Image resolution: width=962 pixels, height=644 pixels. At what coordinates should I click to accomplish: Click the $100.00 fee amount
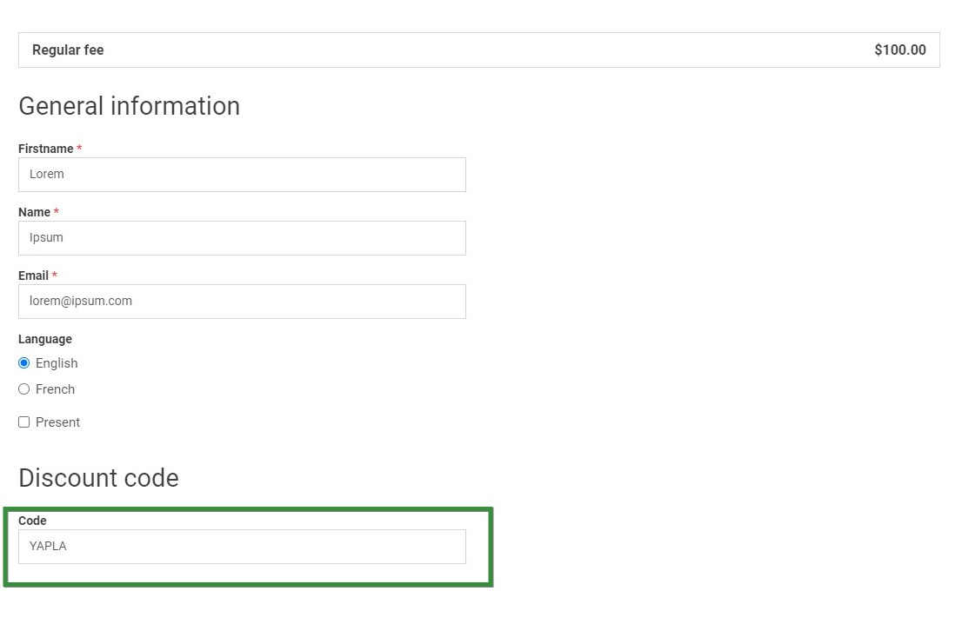(899, 50)
